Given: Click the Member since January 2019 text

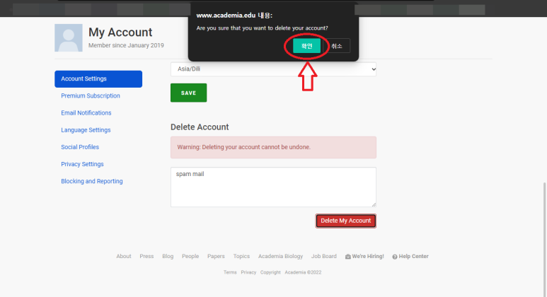Looking at the screenshot, I should click(126, 45).
